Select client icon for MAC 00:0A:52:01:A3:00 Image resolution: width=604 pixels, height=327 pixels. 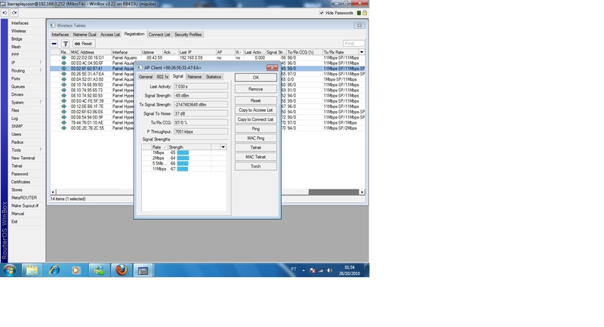point(63,79)
